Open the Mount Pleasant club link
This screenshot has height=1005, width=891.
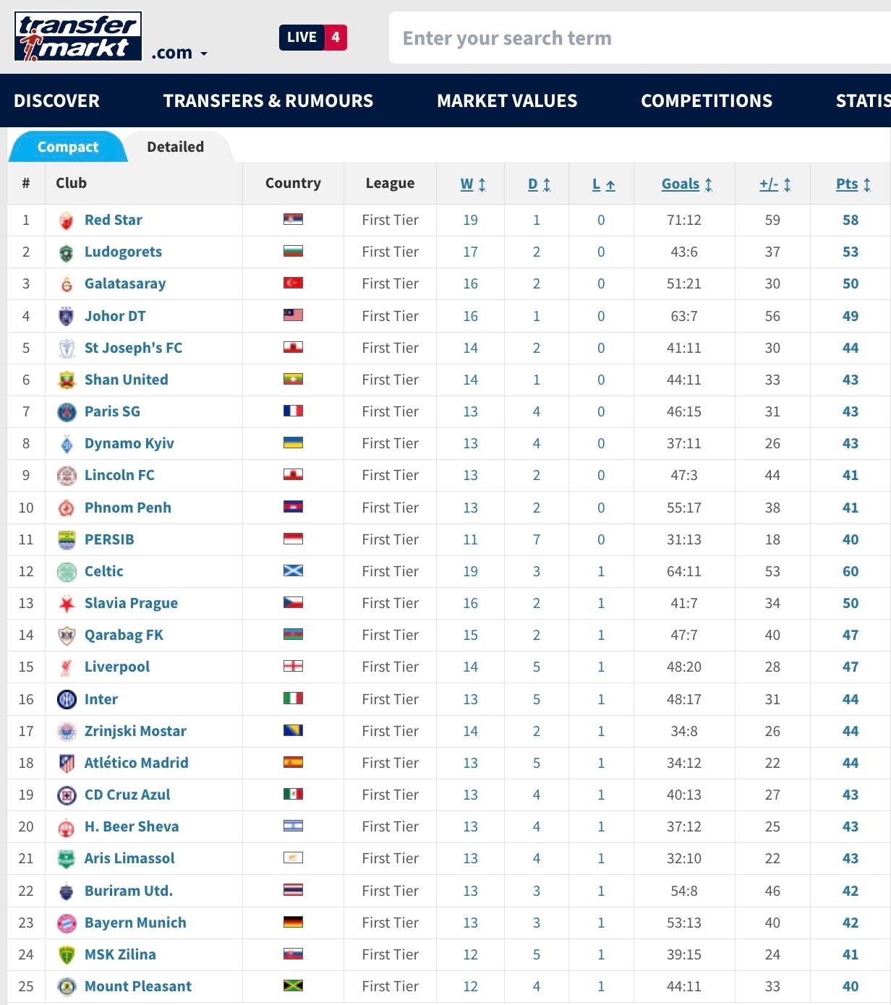[x=138, y=986]
